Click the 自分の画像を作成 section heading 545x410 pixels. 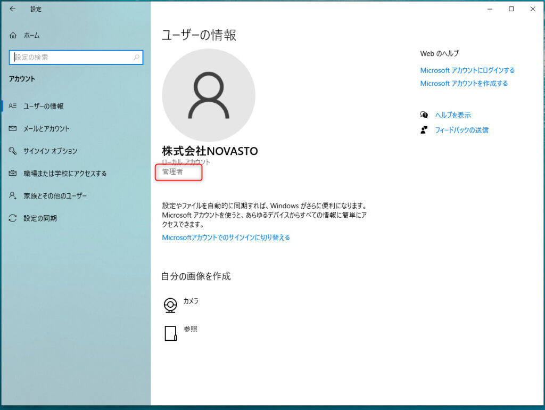coord(196,276)
